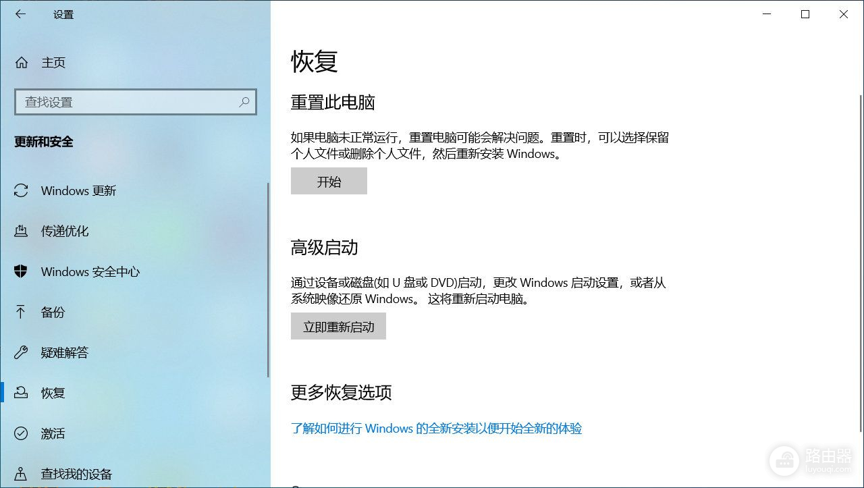Minimize the Settings window

(x=766, y=14)
